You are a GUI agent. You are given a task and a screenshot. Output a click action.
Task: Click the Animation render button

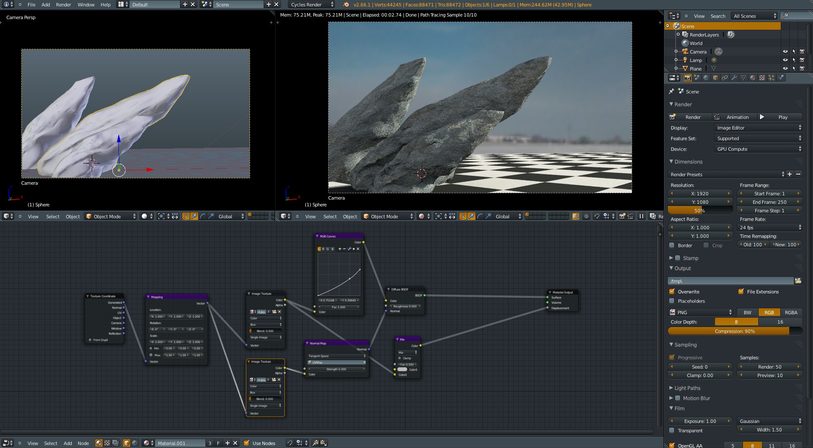[734, 117]
